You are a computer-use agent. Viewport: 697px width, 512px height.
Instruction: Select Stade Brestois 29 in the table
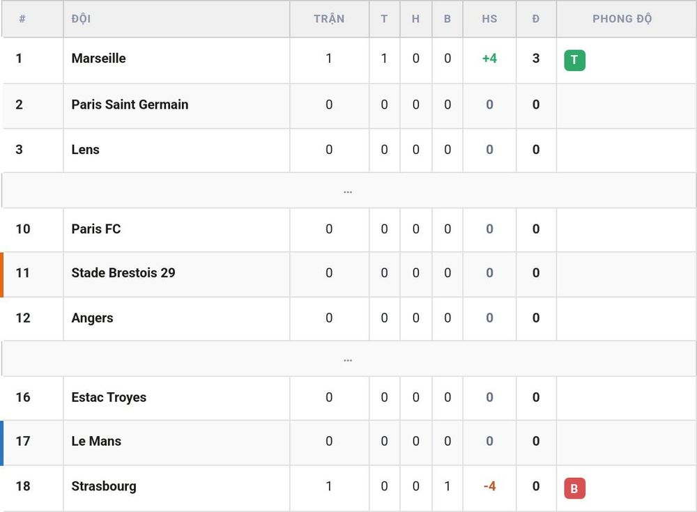(x=123, y=272)
